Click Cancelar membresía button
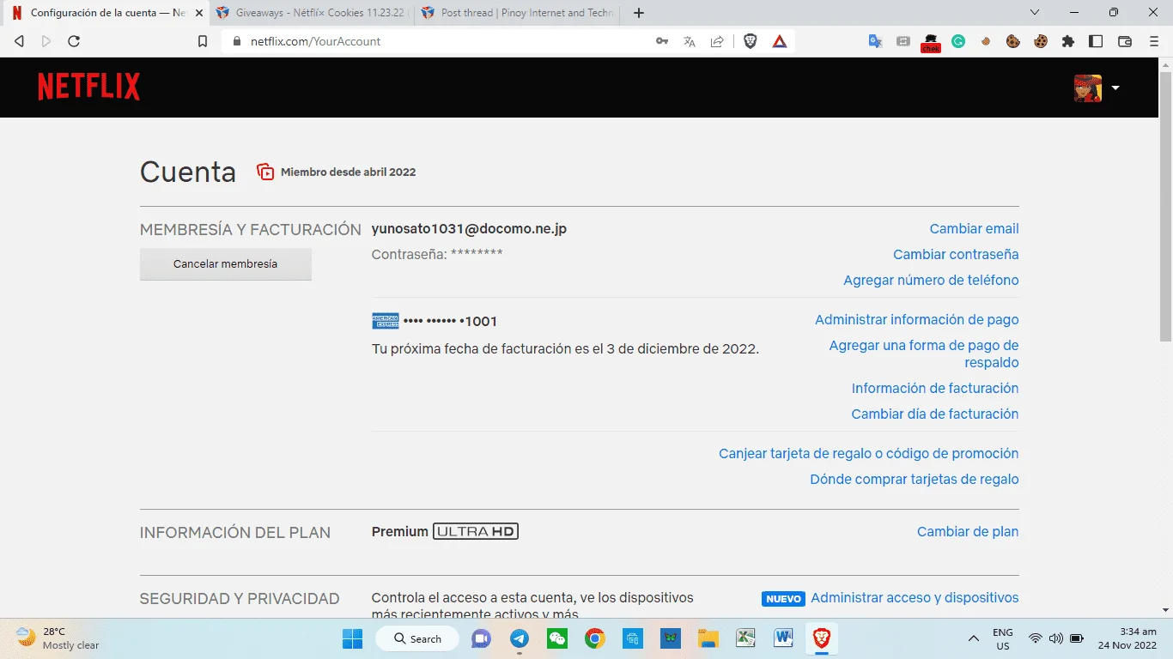Screen dimensions: 1173x659 point(226,264)
